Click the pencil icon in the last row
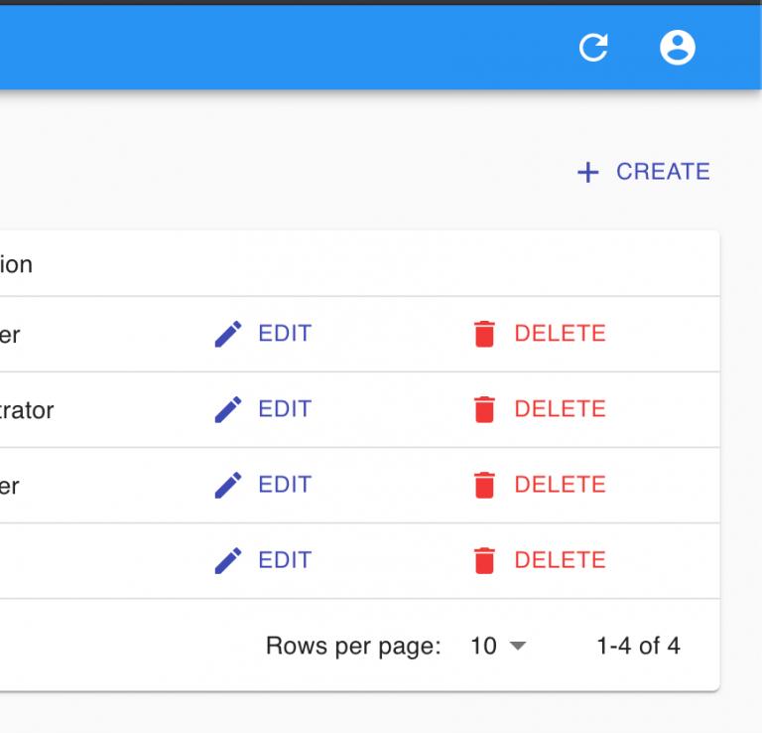The width and height of the screenshot is (762, 733). click(x=228, y=561)
